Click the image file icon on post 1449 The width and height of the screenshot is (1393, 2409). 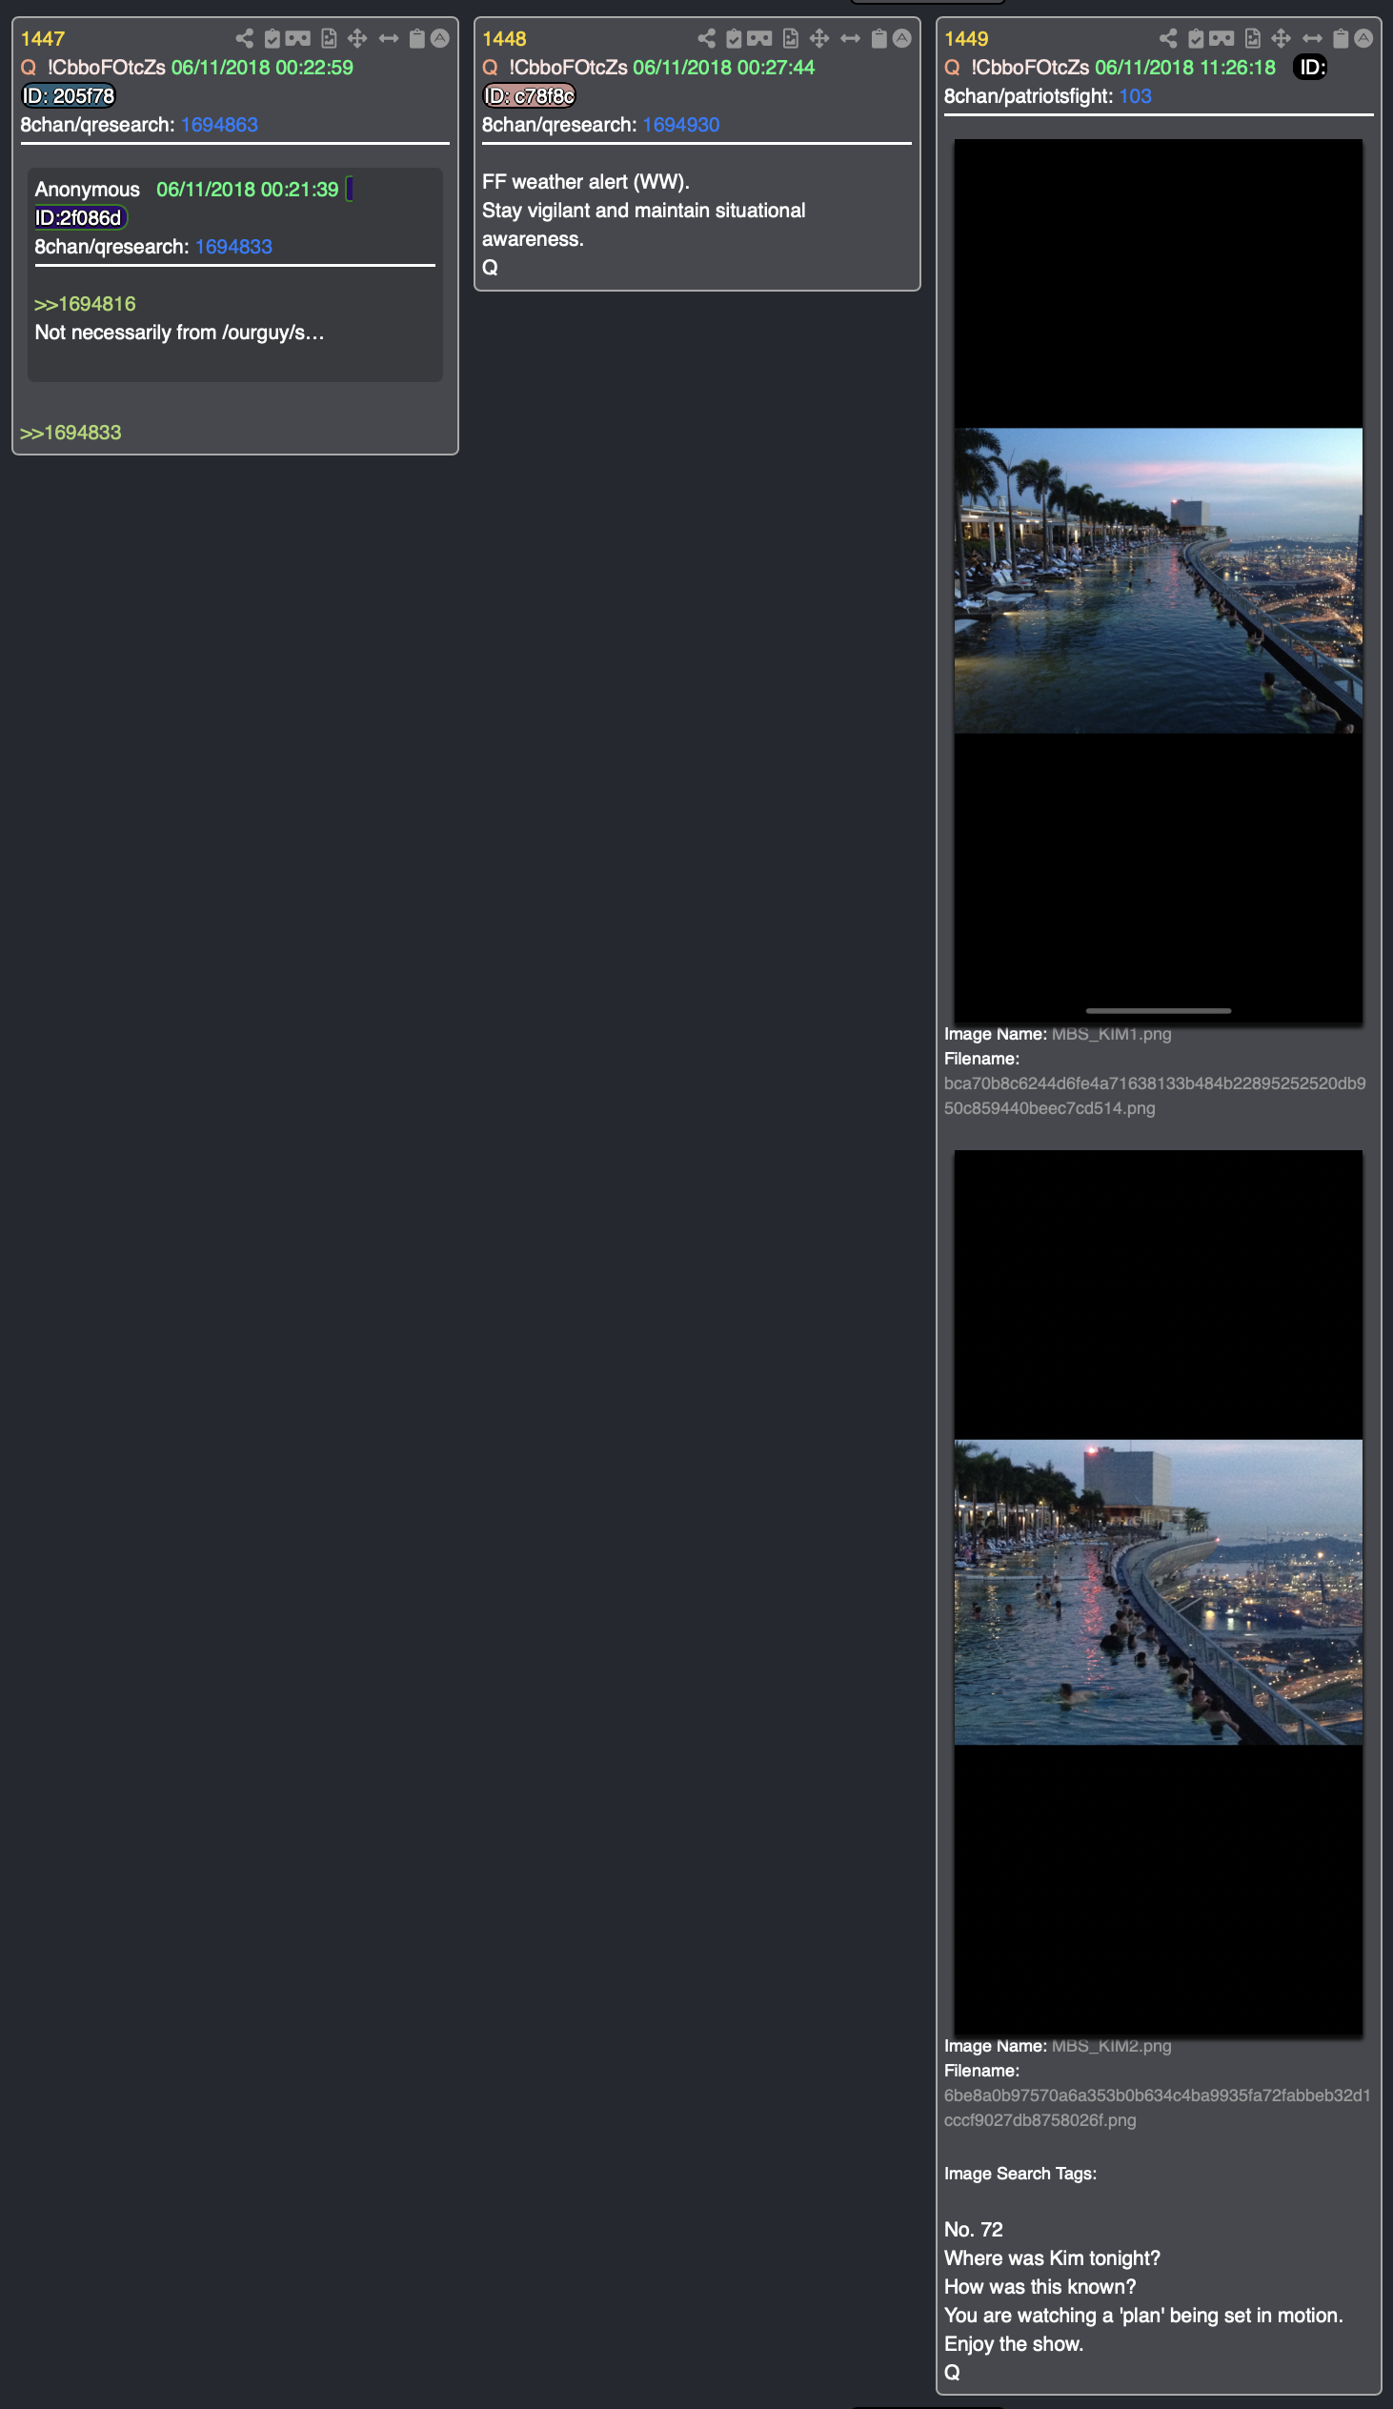point(1252,38)
